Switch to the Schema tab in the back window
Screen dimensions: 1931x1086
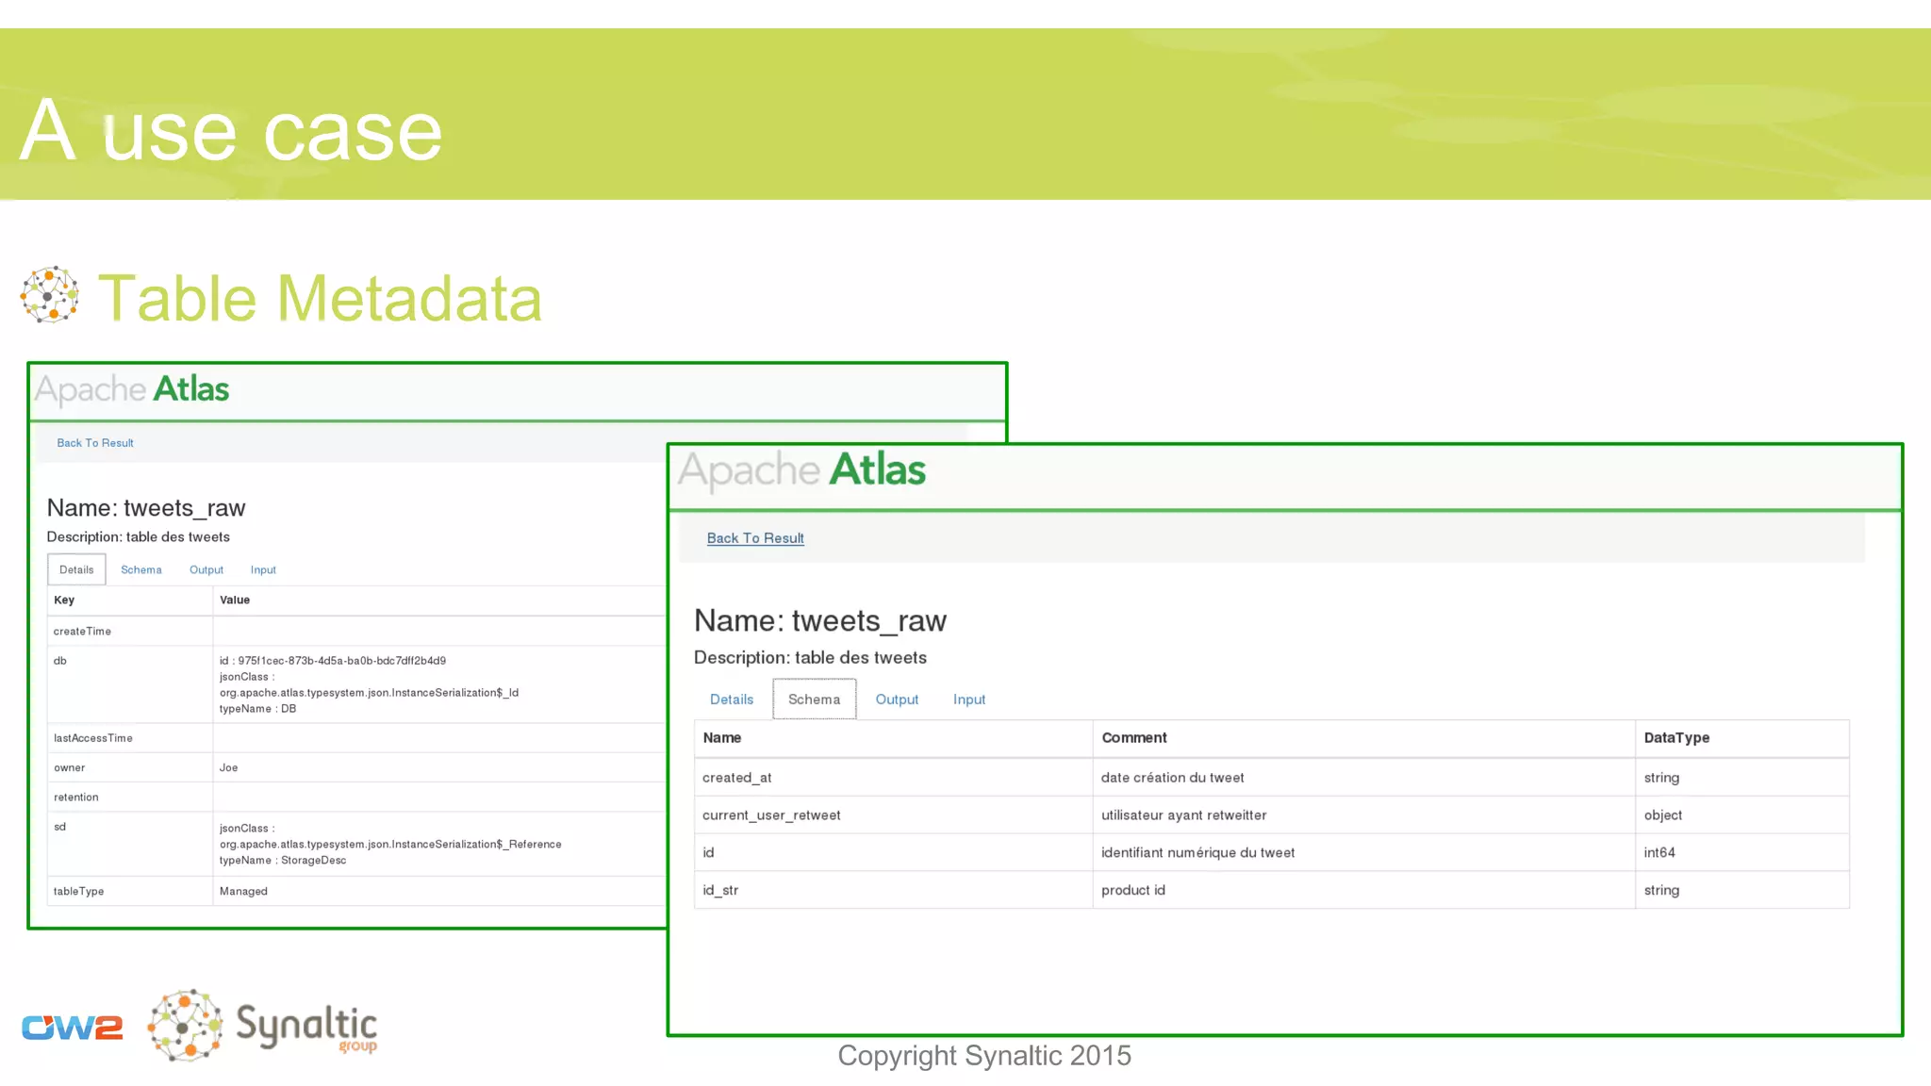(141, 569)
